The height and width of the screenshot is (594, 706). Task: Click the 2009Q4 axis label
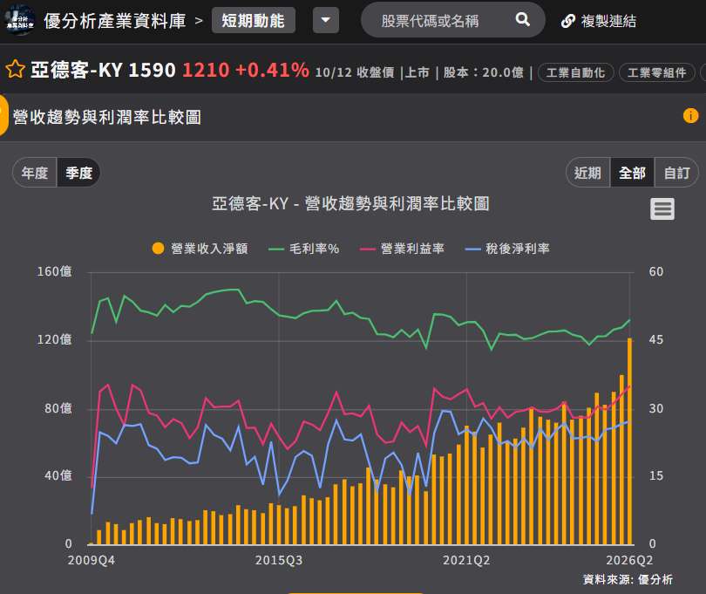[91, 560]
